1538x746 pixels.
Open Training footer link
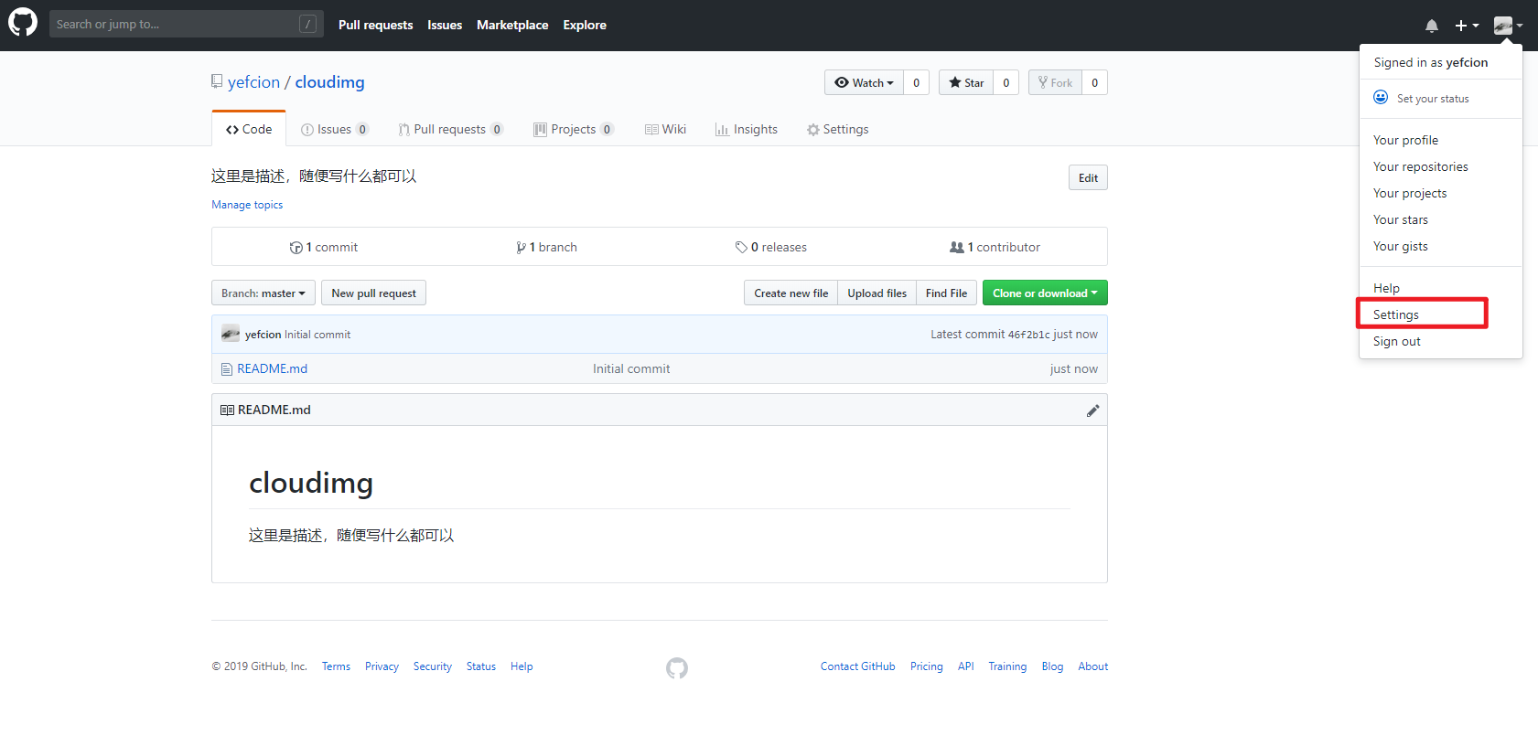tap(1007, 666)
